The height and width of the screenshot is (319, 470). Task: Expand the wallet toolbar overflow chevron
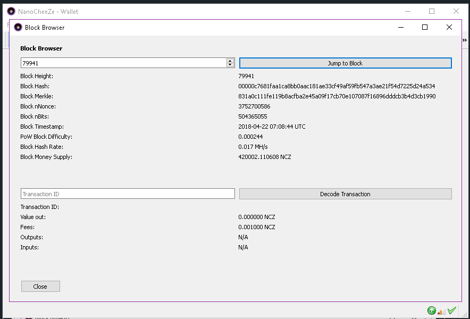click(465, 40)
